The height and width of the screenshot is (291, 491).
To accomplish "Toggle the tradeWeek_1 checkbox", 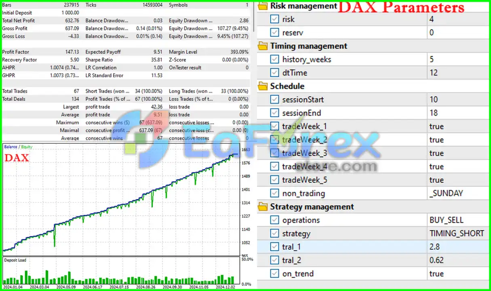I will point(274,126).
